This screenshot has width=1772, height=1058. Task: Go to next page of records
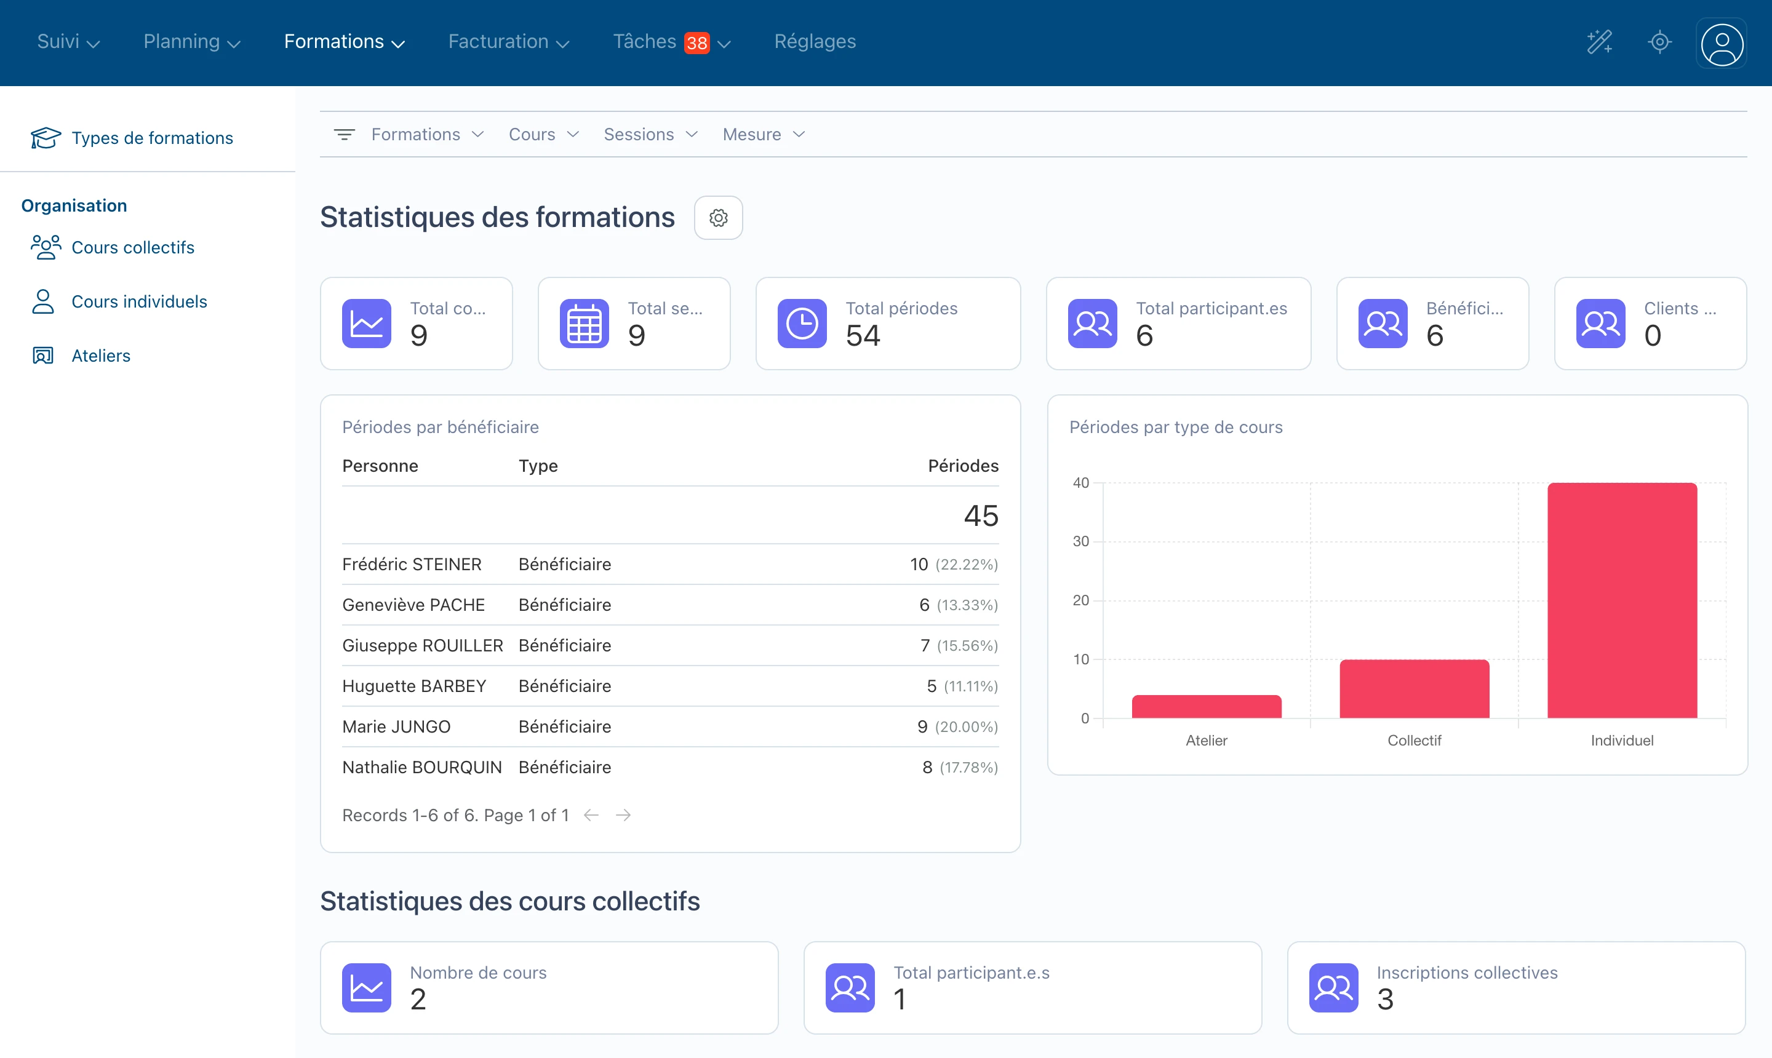[x=625, y=815]
